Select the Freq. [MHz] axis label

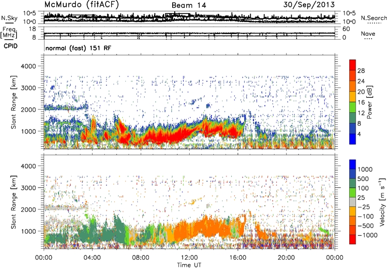click(x=9, y=32)
